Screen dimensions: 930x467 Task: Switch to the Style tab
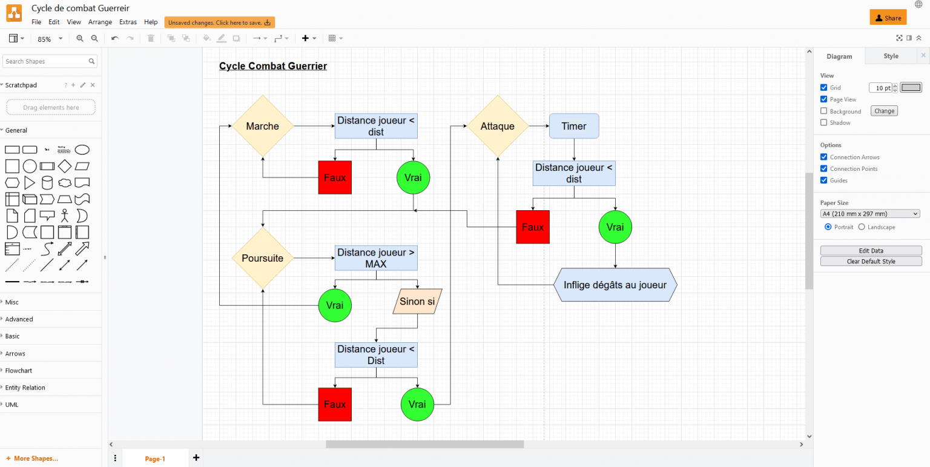(x=891, y=56)
